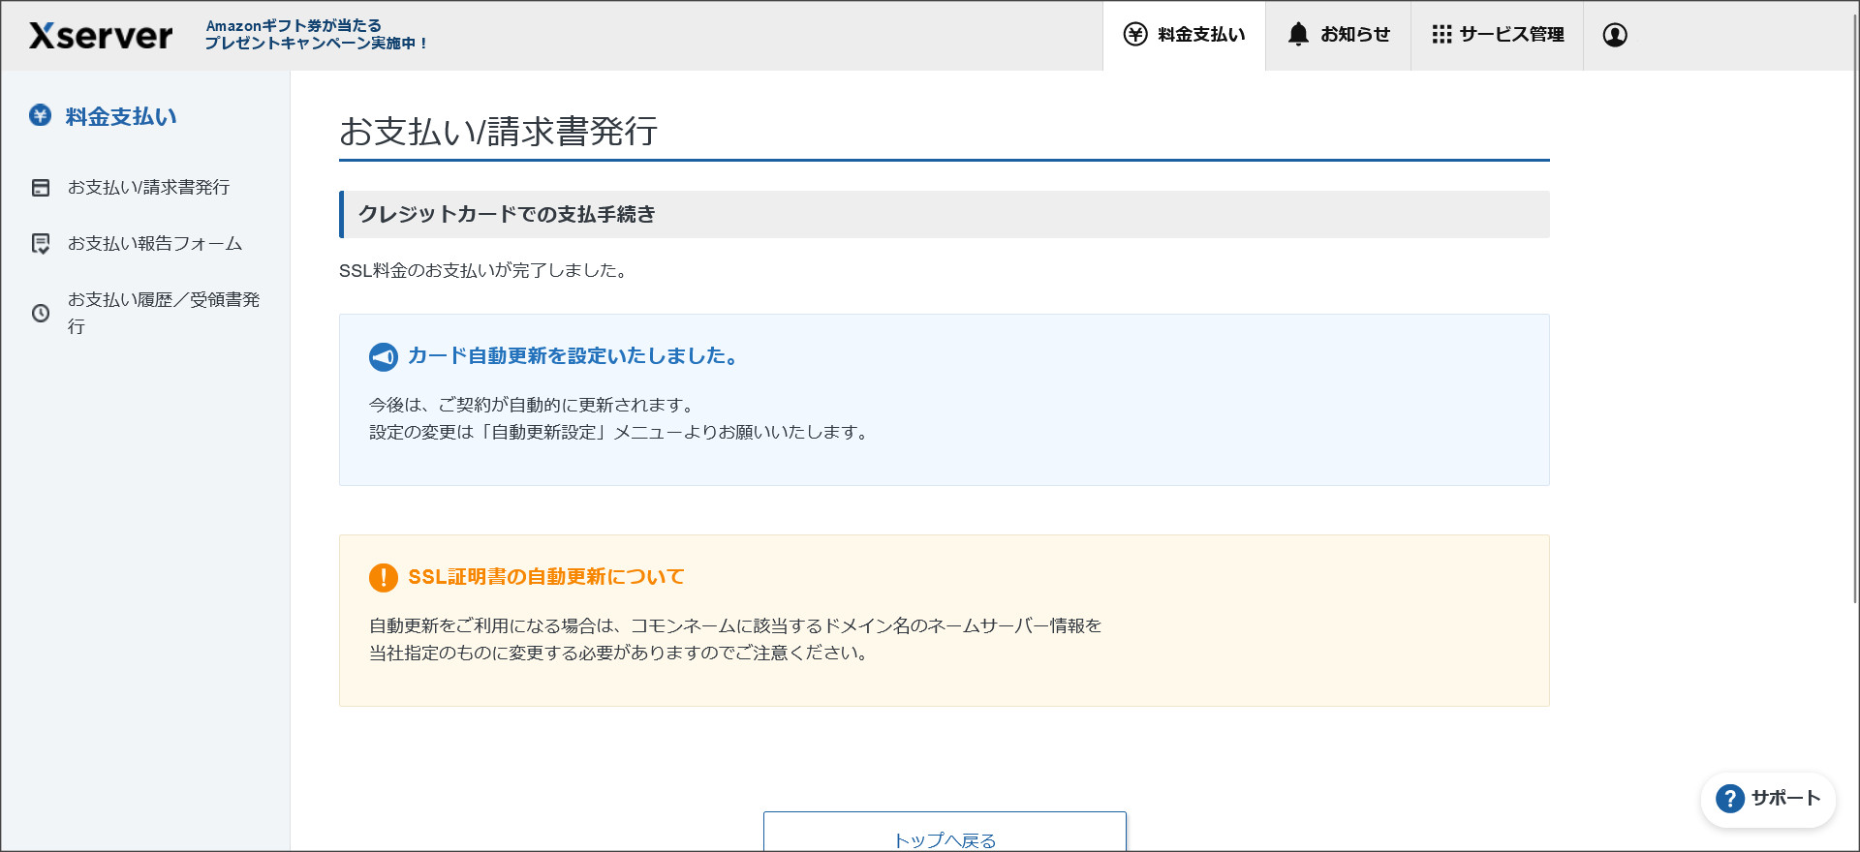Image resolution: width=1860 pixels, height=852 pixels.
Task: Click the Xserver logo
Action: pyautogui.click(x=101, y=36)
